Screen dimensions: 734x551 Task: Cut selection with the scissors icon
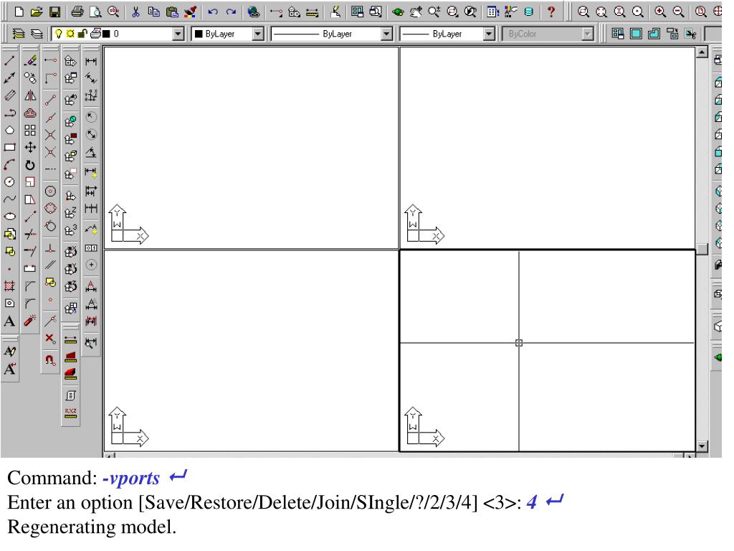[135, 11]
